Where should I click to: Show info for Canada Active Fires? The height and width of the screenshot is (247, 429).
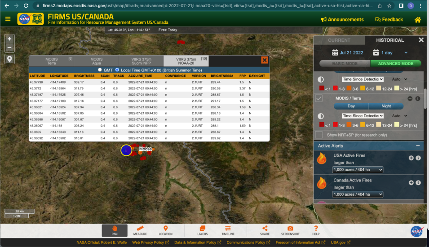tap(418, 183)
